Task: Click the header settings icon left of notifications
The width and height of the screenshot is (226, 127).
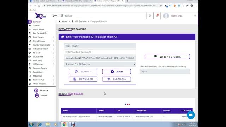Action: pyautogui.click(x=150, y=16)
